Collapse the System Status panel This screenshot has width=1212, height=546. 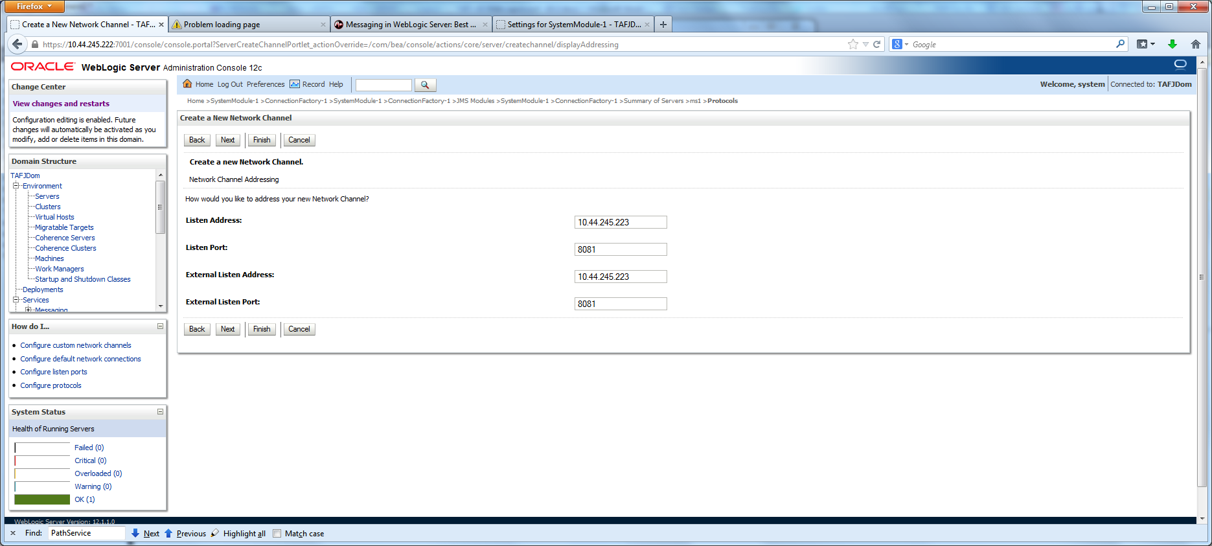pos(160,412)
